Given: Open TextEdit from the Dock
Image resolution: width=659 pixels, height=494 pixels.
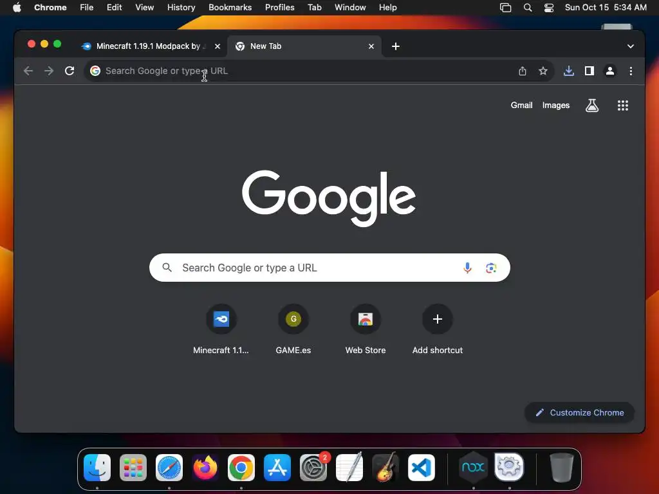Looking at the screenshot, I should [349, 468].
